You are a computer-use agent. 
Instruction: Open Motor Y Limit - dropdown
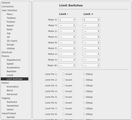67,25
